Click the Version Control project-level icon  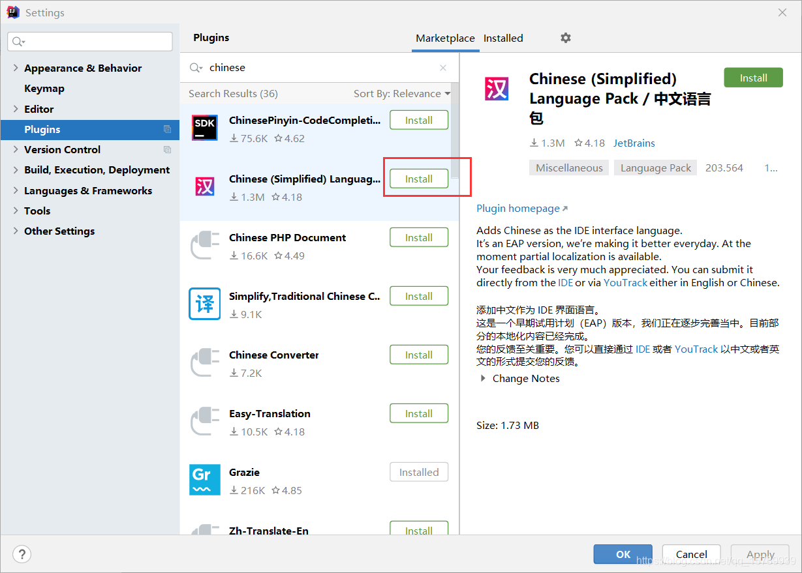(x=167, y=149)
